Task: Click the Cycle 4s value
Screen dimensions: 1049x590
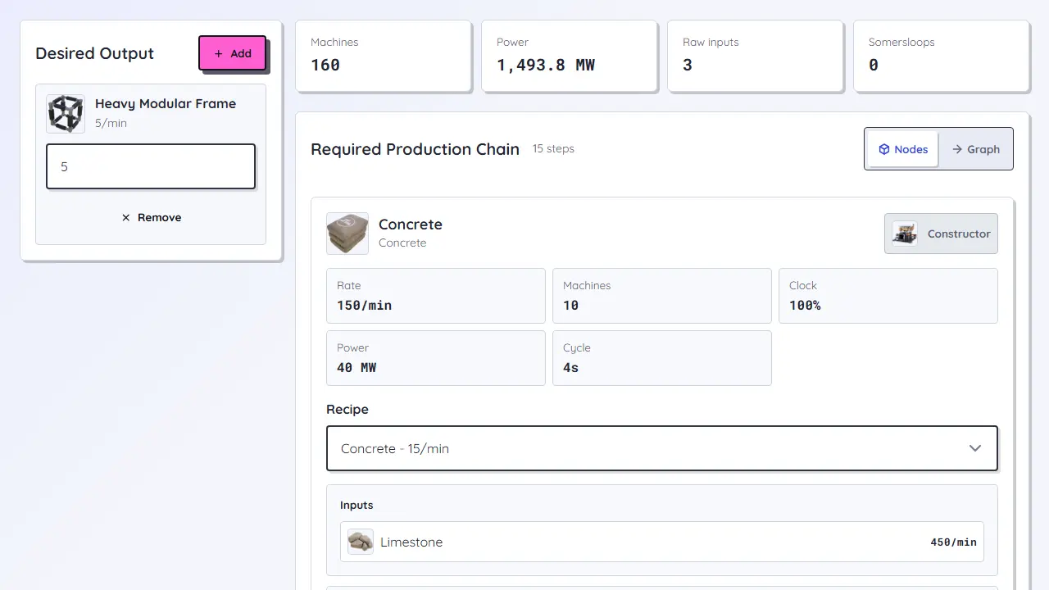Action: tap(570, 368)
